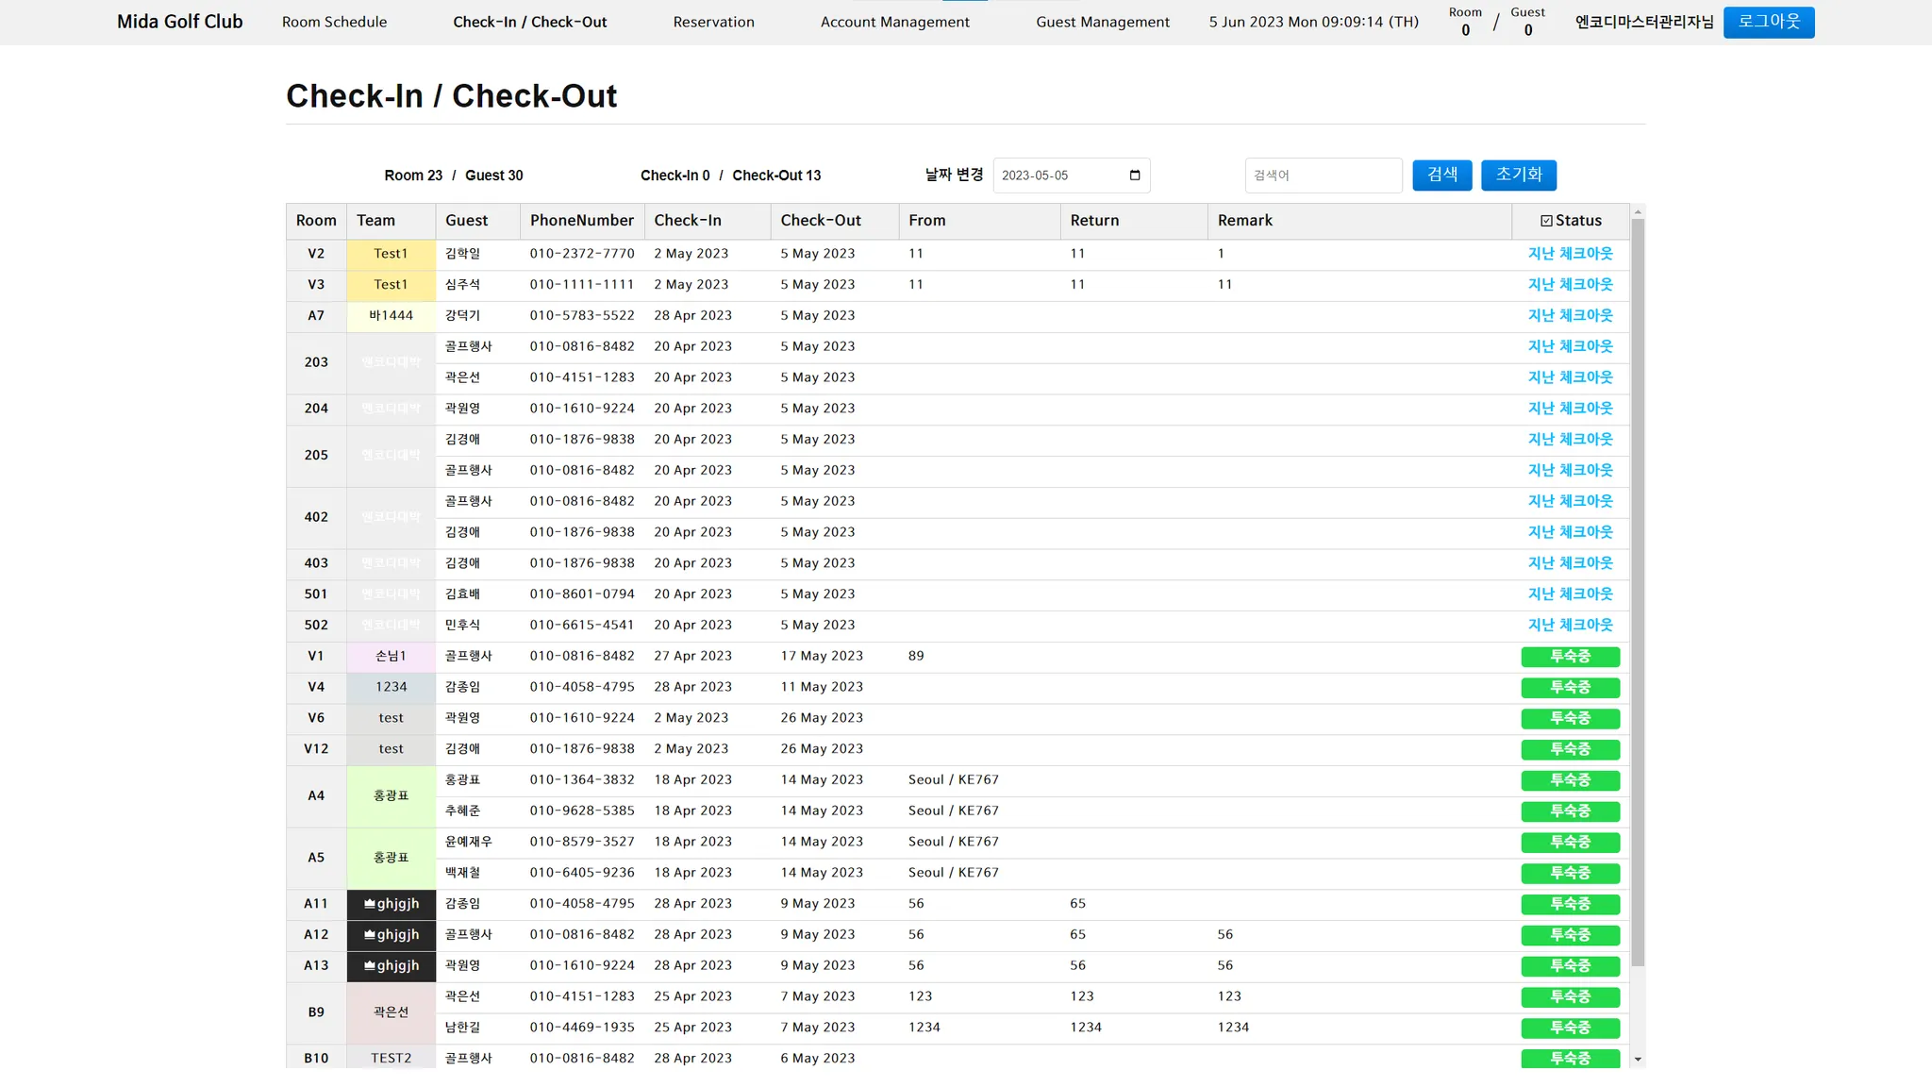Screen dimensions: 1932x1087
Task: Toggle the Status column header checkbox
Action: click(x=1546, y=221)
